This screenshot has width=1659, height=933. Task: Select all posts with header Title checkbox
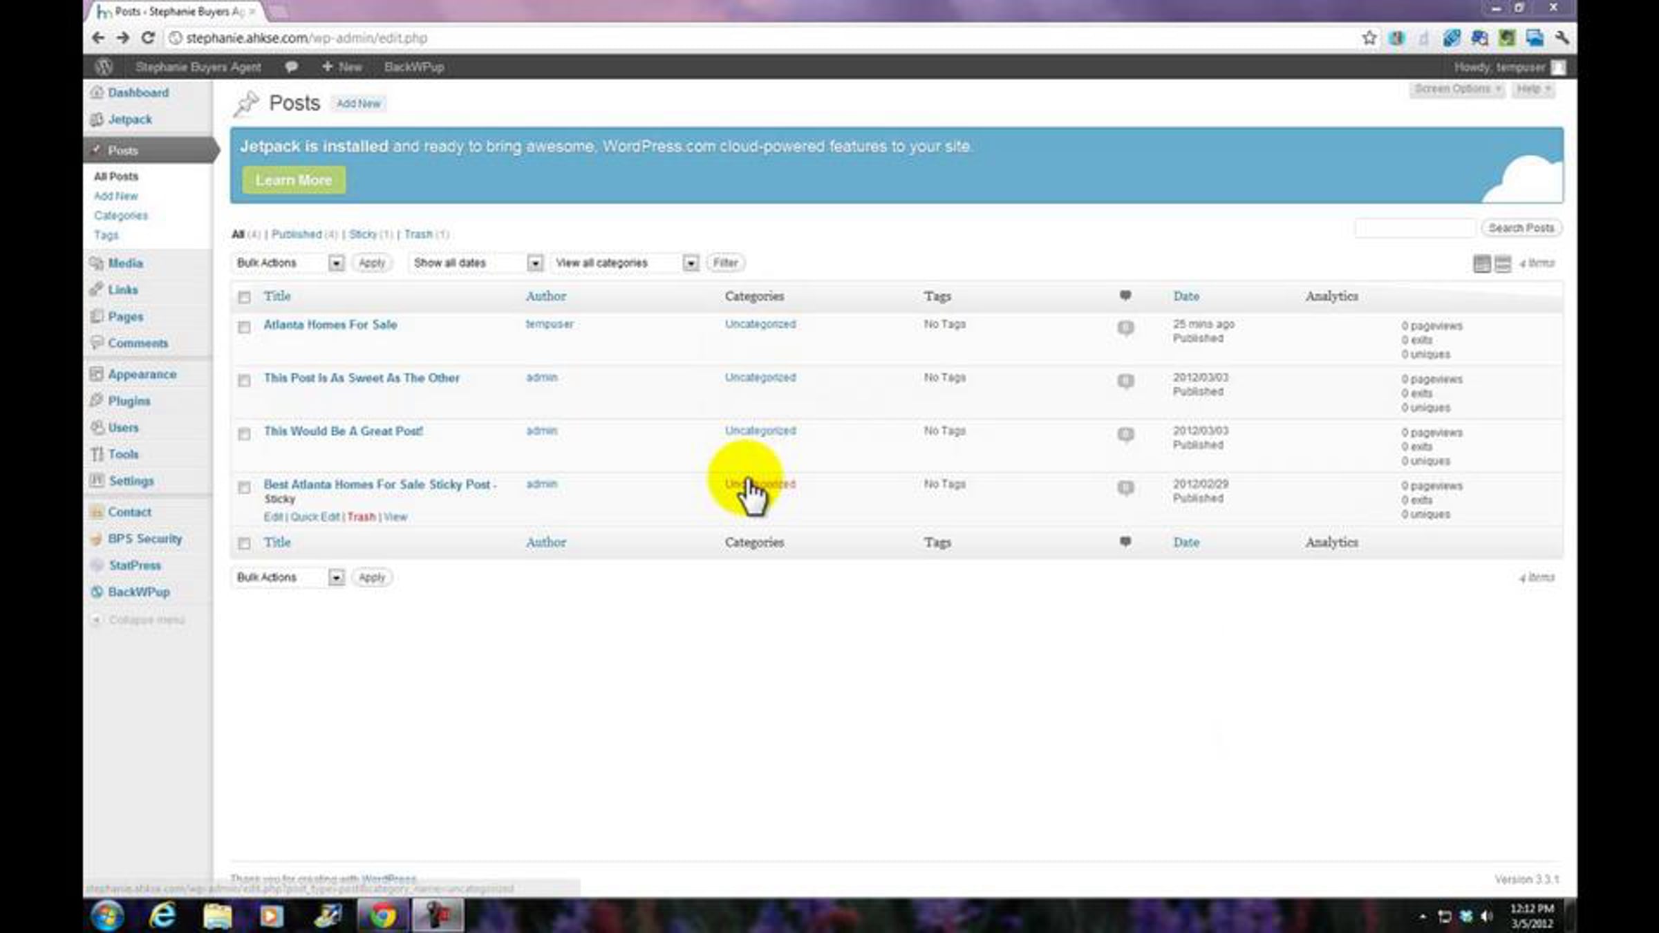[x=244, y=297]
